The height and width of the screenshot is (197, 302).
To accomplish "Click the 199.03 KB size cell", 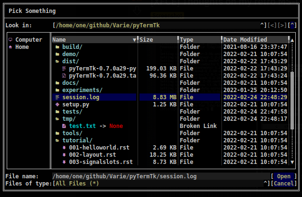I will [162, 69].
